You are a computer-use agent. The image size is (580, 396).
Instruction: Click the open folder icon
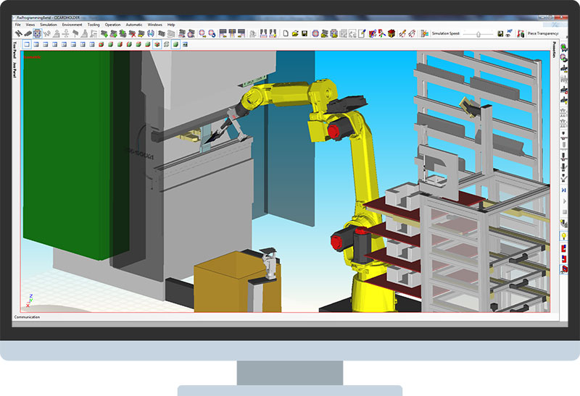point(295,33)
